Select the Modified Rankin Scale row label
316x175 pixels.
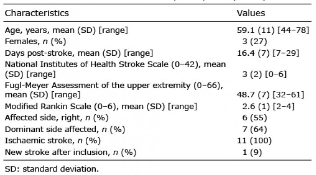[101, 107]
